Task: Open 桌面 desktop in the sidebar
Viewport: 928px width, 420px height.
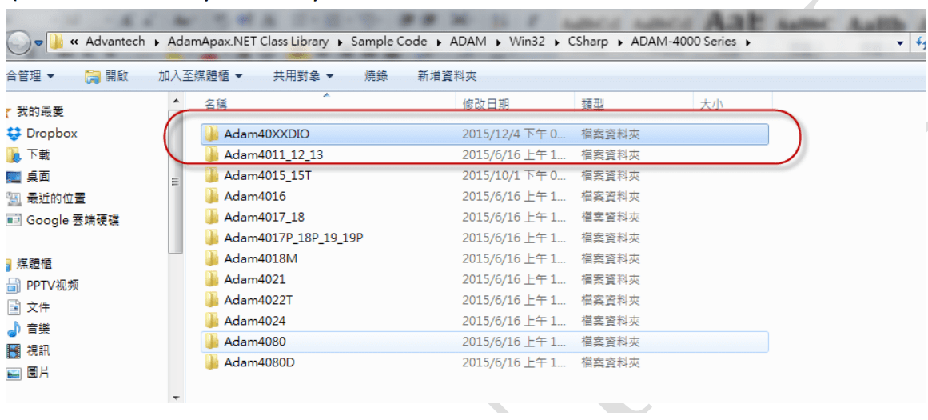Action: point(29,177)
